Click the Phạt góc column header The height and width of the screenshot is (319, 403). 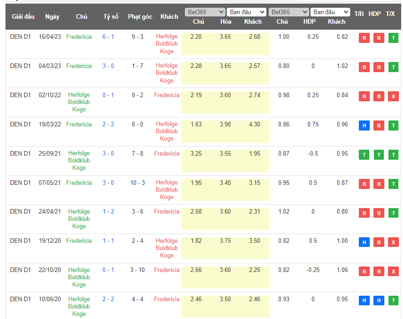[x=140, y=16]
